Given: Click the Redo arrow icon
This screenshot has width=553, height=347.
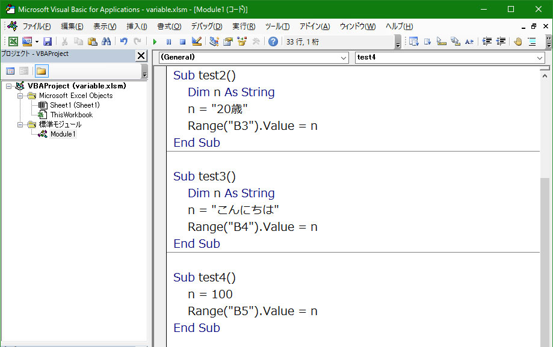Looking at the screenshot, I should click(138, 41).
